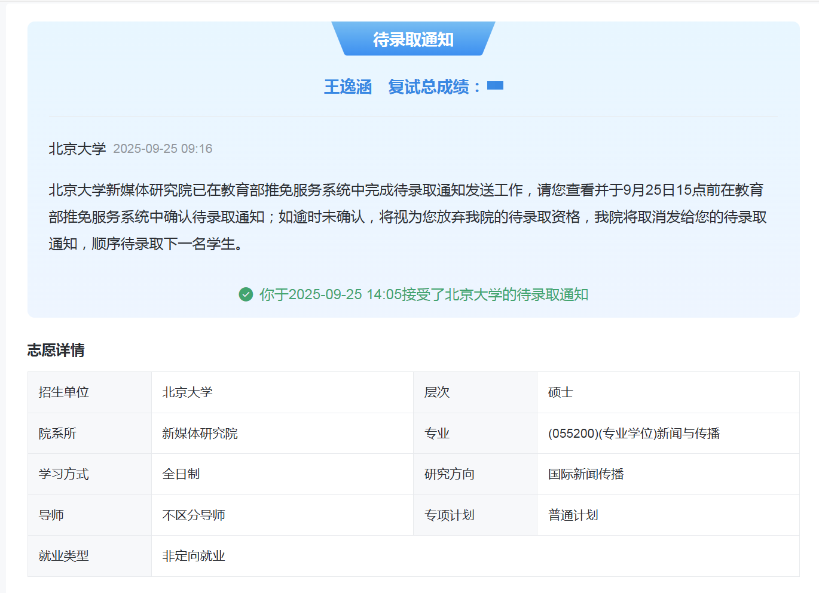The width and height of the screenshot is (819, 593).
Task: Click the (055200) 新闻与传播 major cell
Action: [x=634, y=434]
